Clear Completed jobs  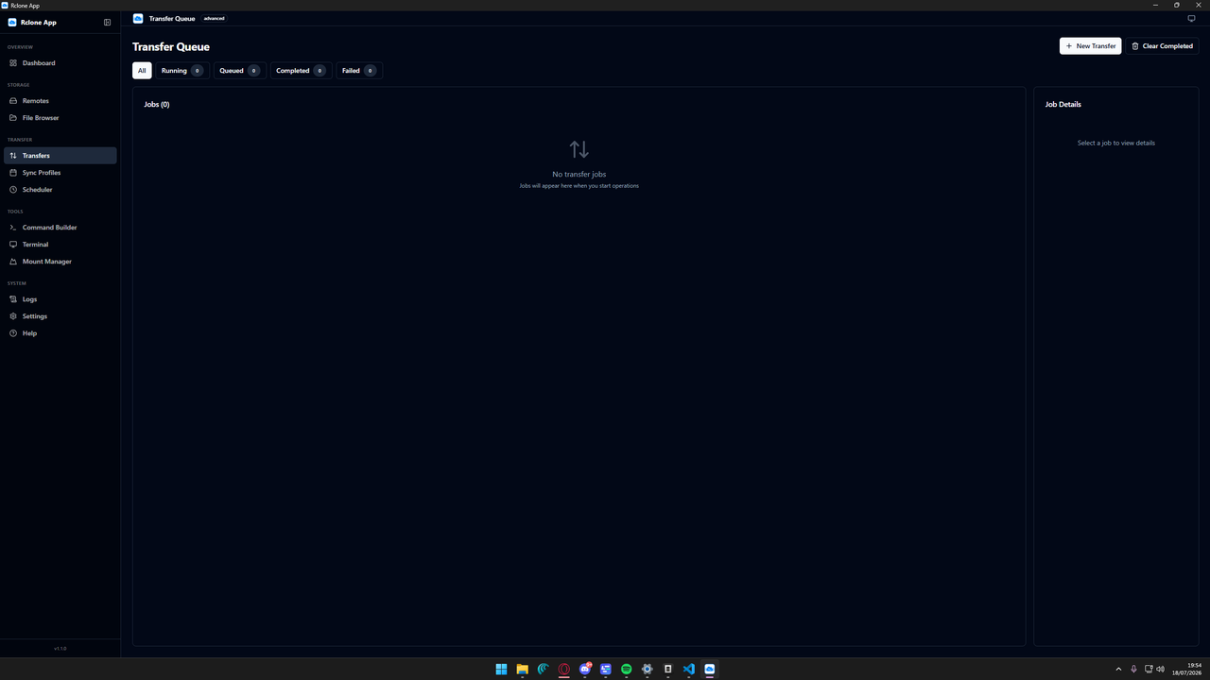click(1162, 46)
